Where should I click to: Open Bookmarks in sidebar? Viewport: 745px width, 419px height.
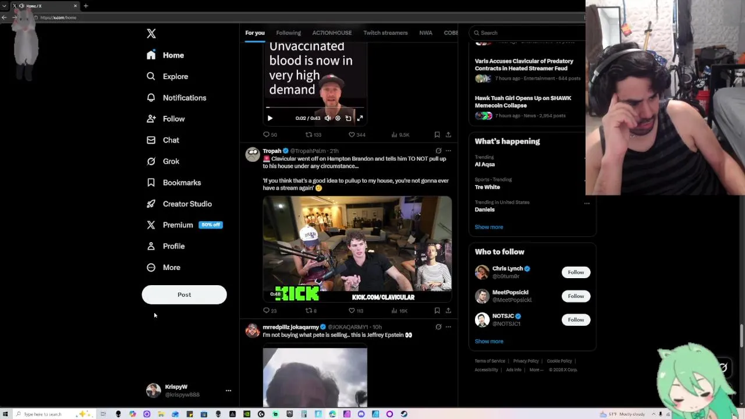click(x=174, y=183)
